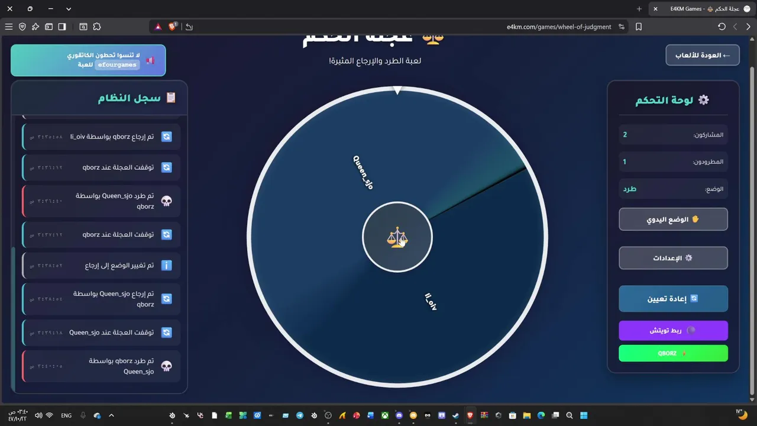Image resolution: width=757 pixels, height=426 pixels.
Task: Click the Windows Start button
Action: pyautogui.click(x=584, y=415)
